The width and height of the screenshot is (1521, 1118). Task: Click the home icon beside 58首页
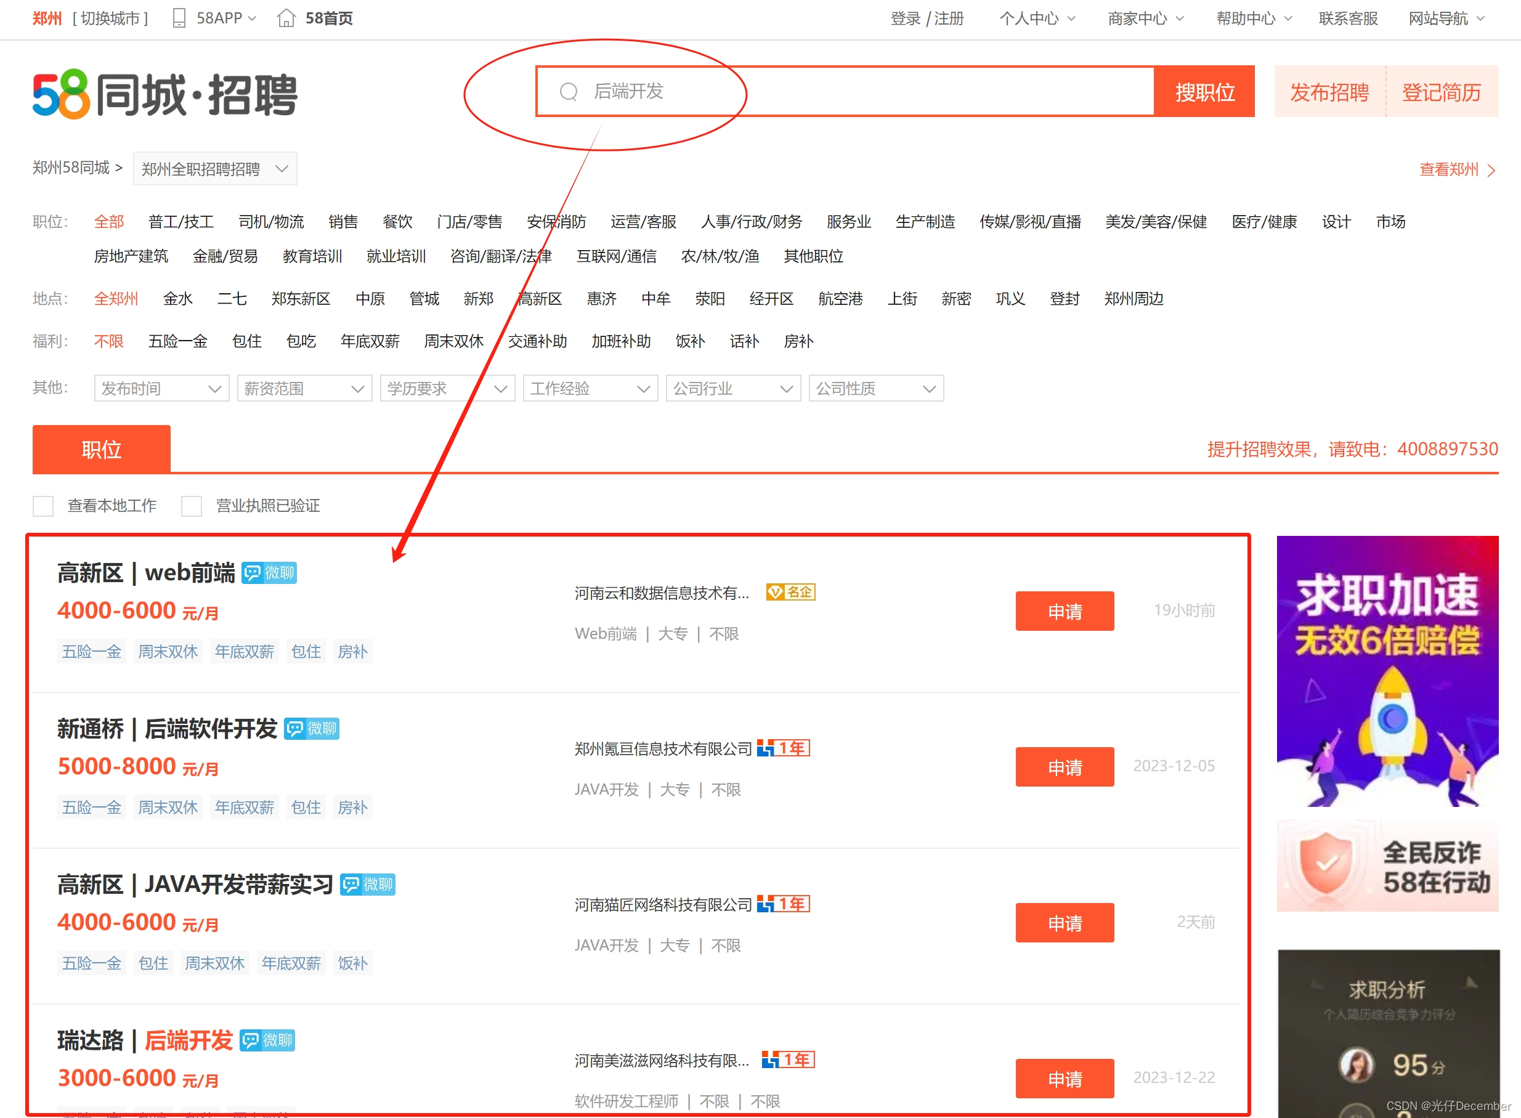[286, 18]
